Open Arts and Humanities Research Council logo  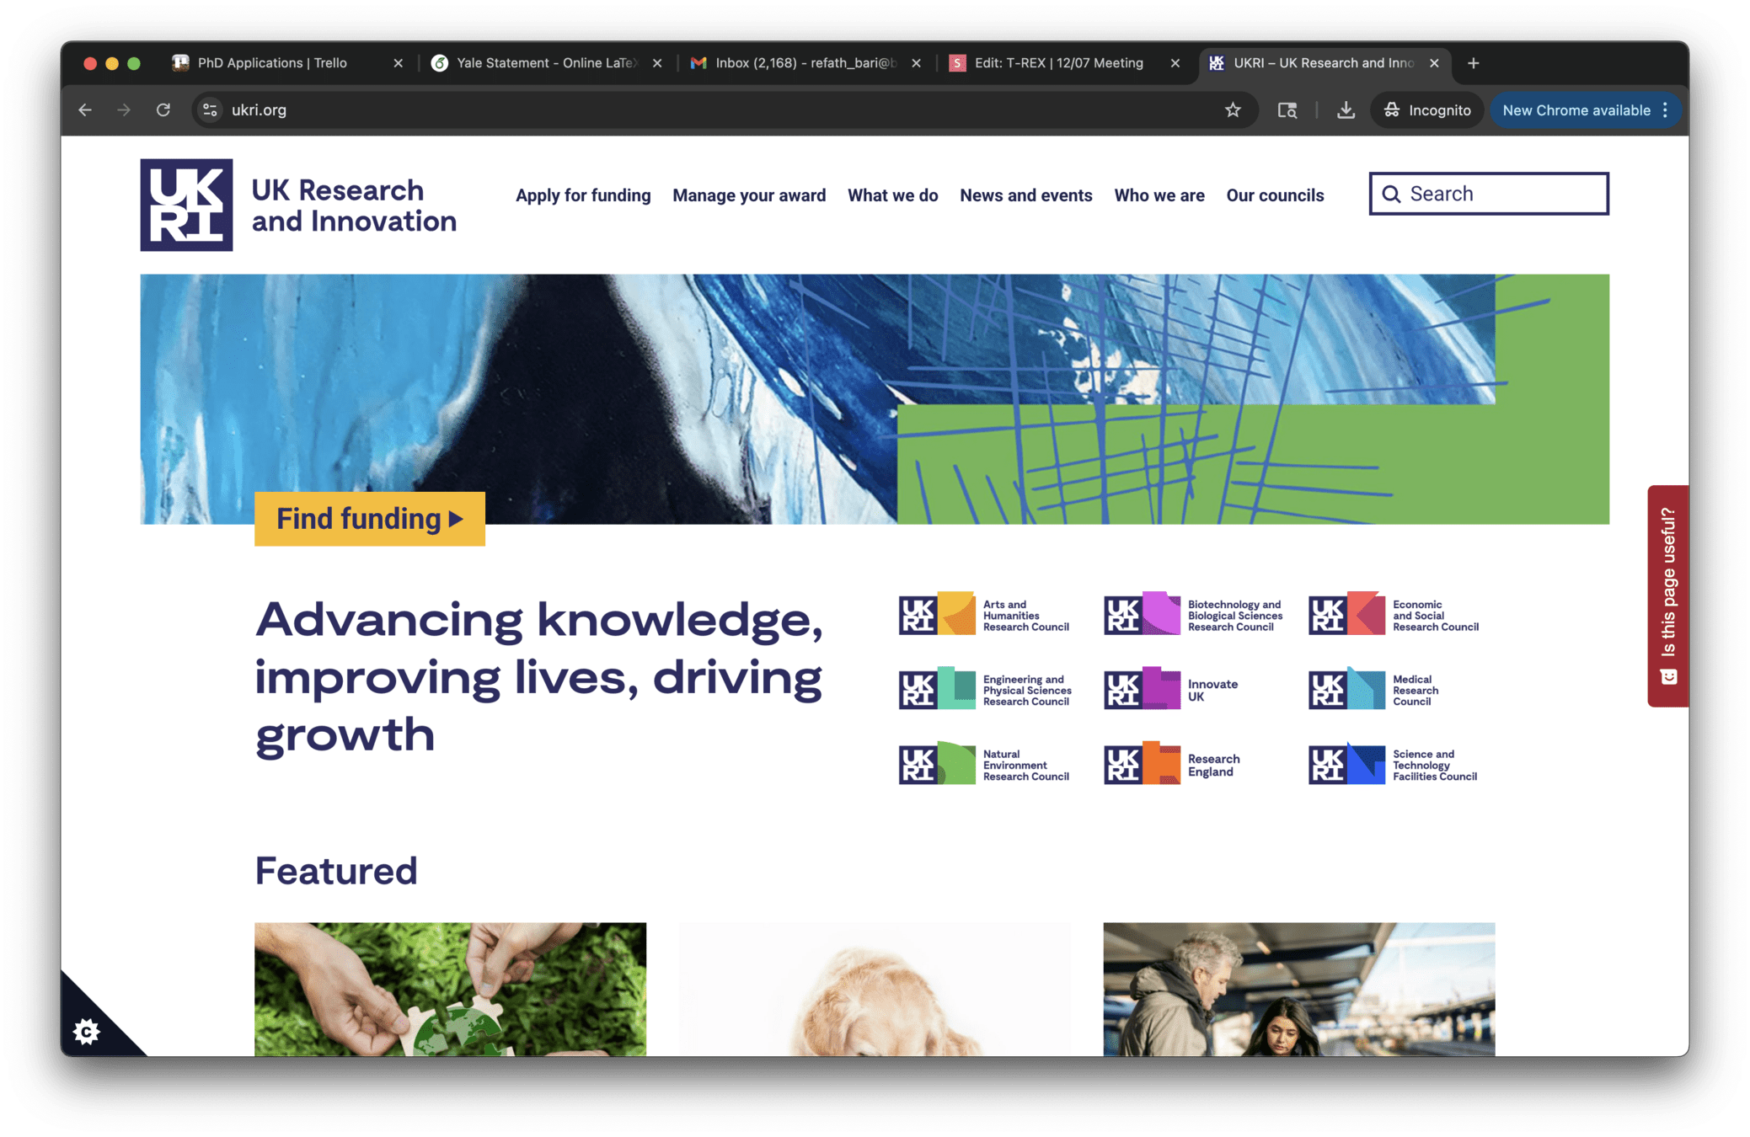(x=984, y=615)
